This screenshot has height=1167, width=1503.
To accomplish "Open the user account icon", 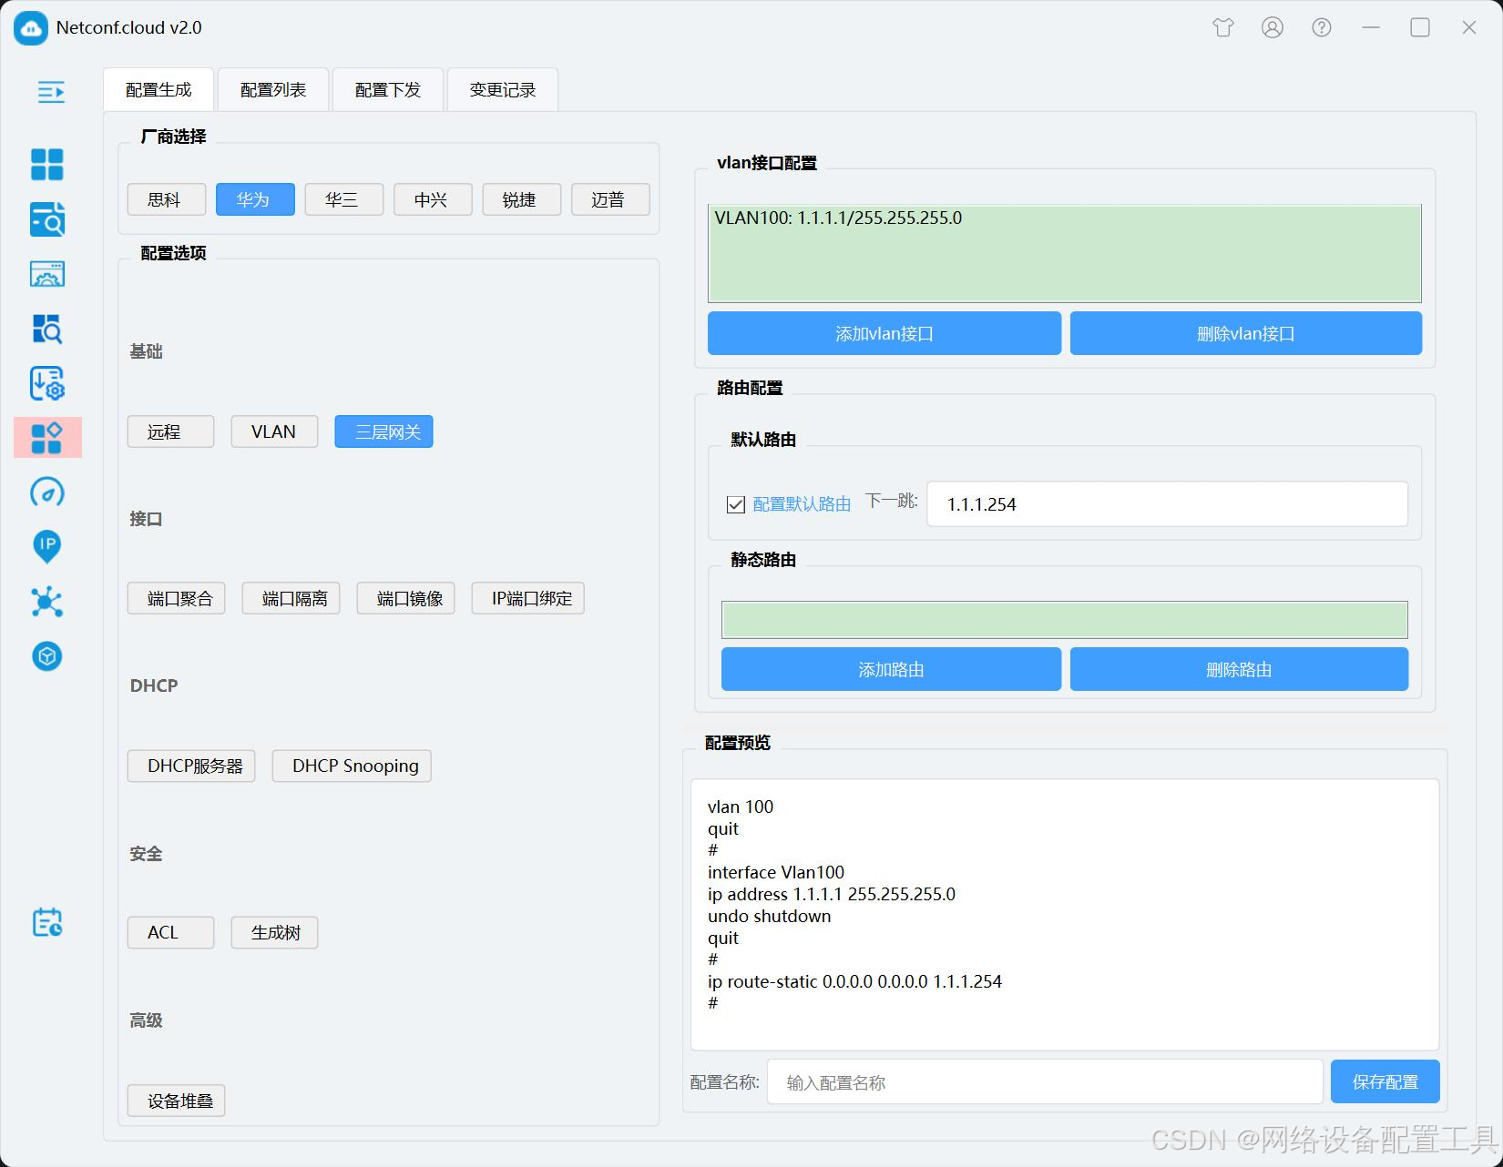I will point(1273,27).
